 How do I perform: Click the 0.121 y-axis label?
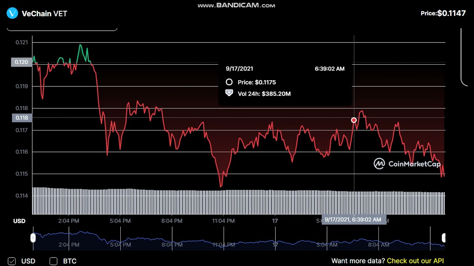click(x=21, y=42)
